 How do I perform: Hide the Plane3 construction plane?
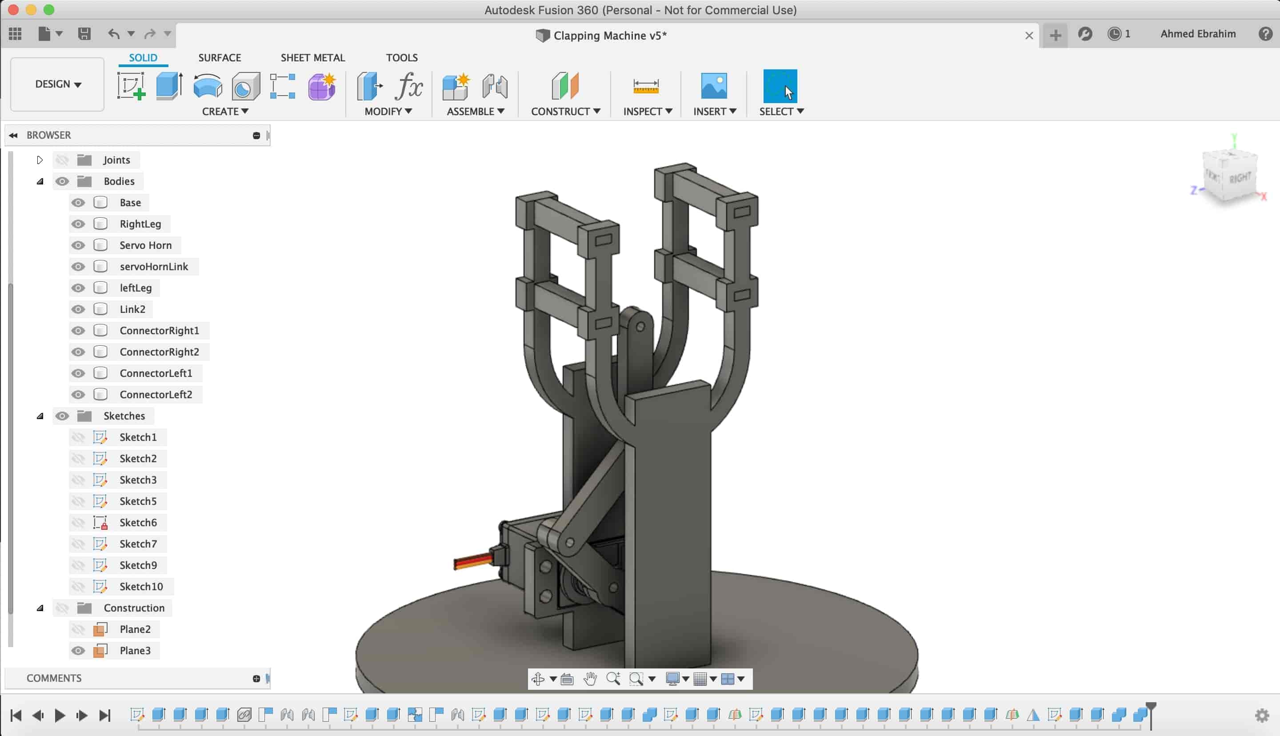[78, 651]
